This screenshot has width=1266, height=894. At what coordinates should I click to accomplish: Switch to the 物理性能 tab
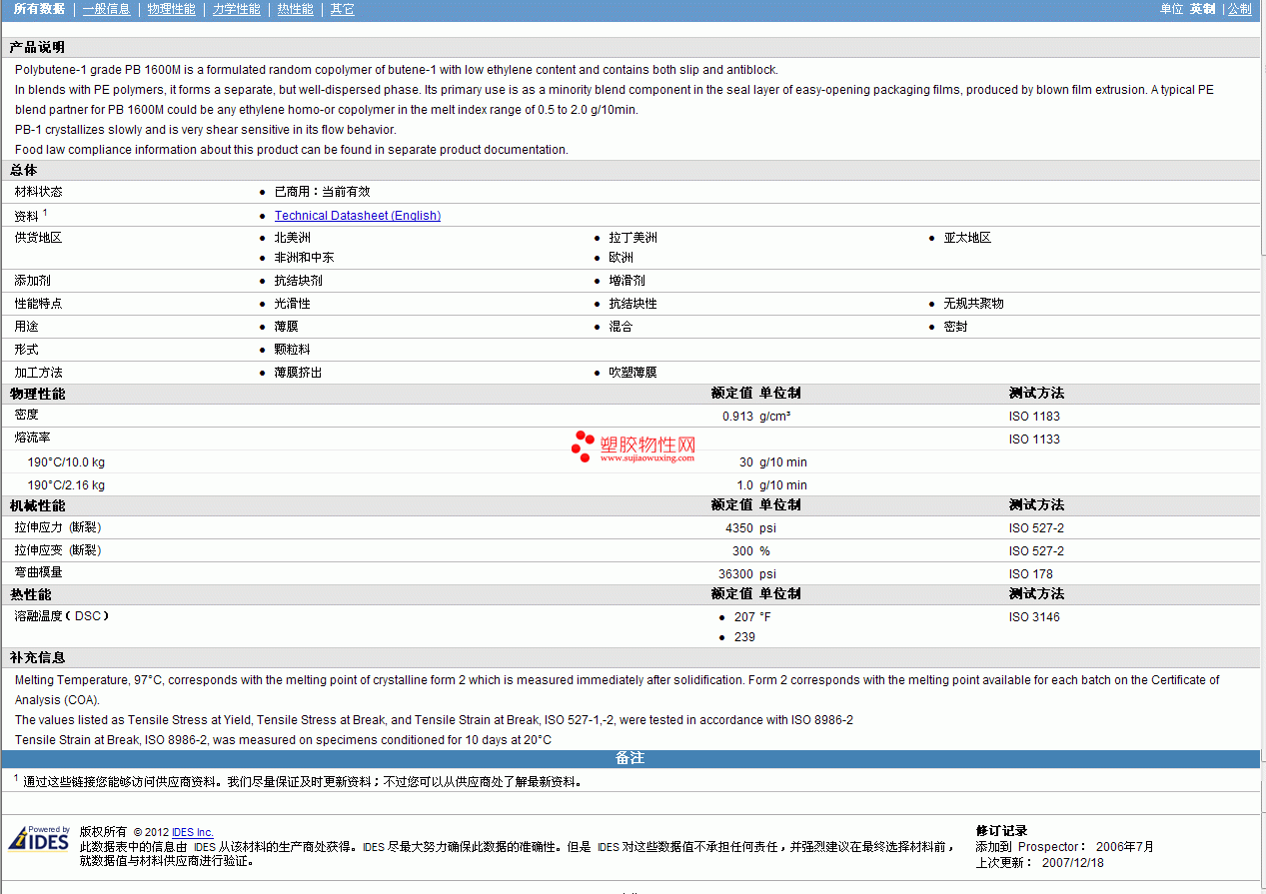tap(171, 9)
